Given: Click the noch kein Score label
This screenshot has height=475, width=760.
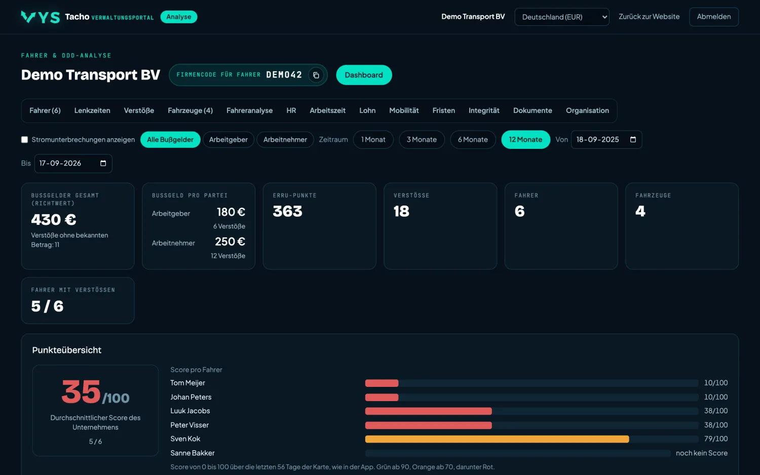Looking at the screenshot, I should click(702, 453).
